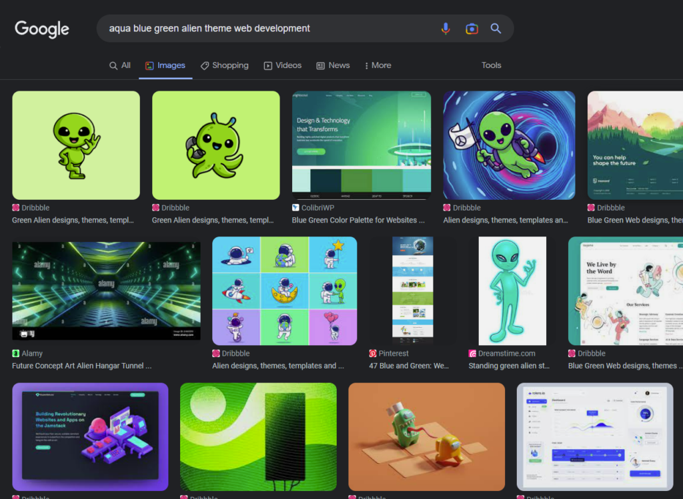This screenshot has height=499, width=683.
Task: Click the Dreamstime.com source favicon
Action: [473, 354]
